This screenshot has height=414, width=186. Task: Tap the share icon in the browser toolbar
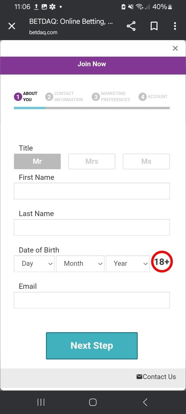point(131,26)
